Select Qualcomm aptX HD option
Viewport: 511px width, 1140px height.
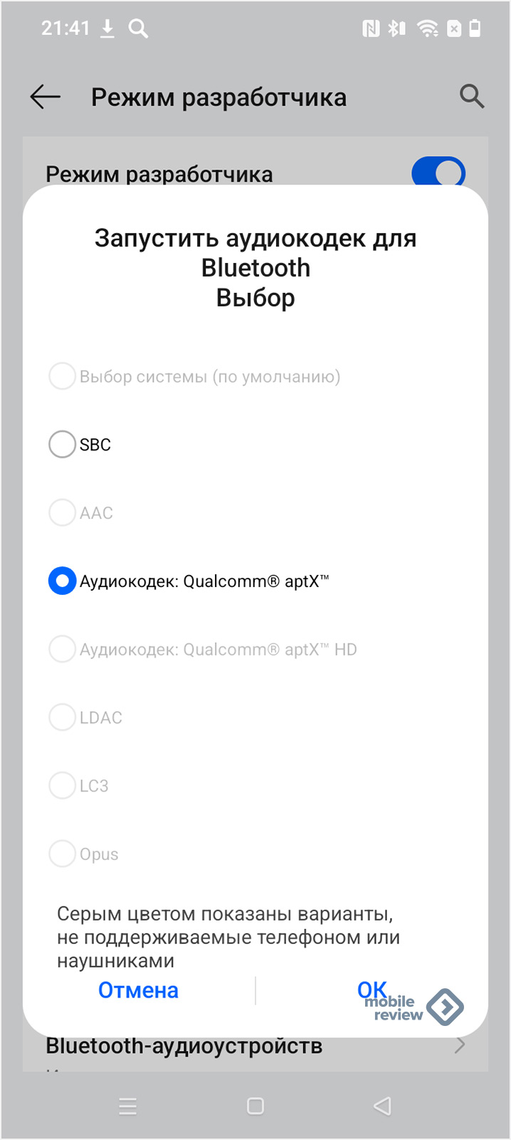click(x=62, y=649)
